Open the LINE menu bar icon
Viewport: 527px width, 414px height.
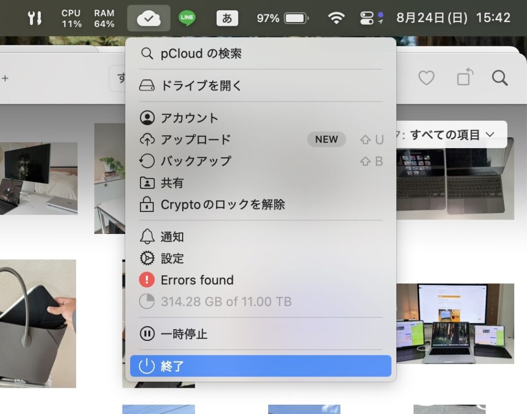[187, 18]
